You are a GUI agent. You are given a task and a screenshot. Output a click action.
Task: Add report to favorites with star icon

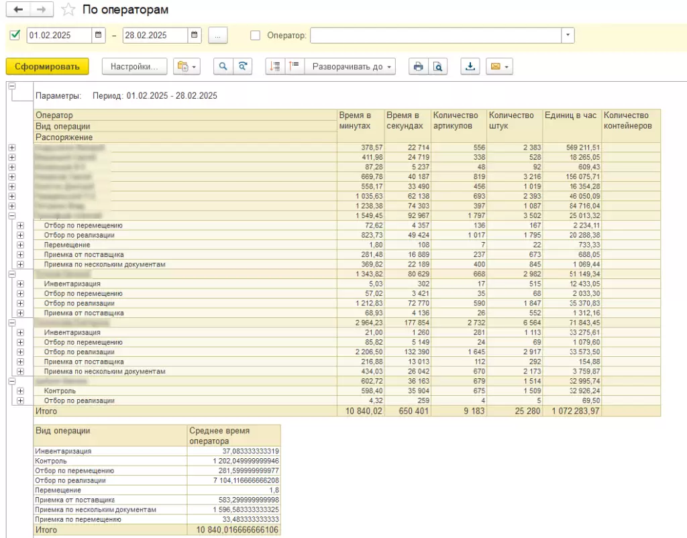(x=68, y=10)
